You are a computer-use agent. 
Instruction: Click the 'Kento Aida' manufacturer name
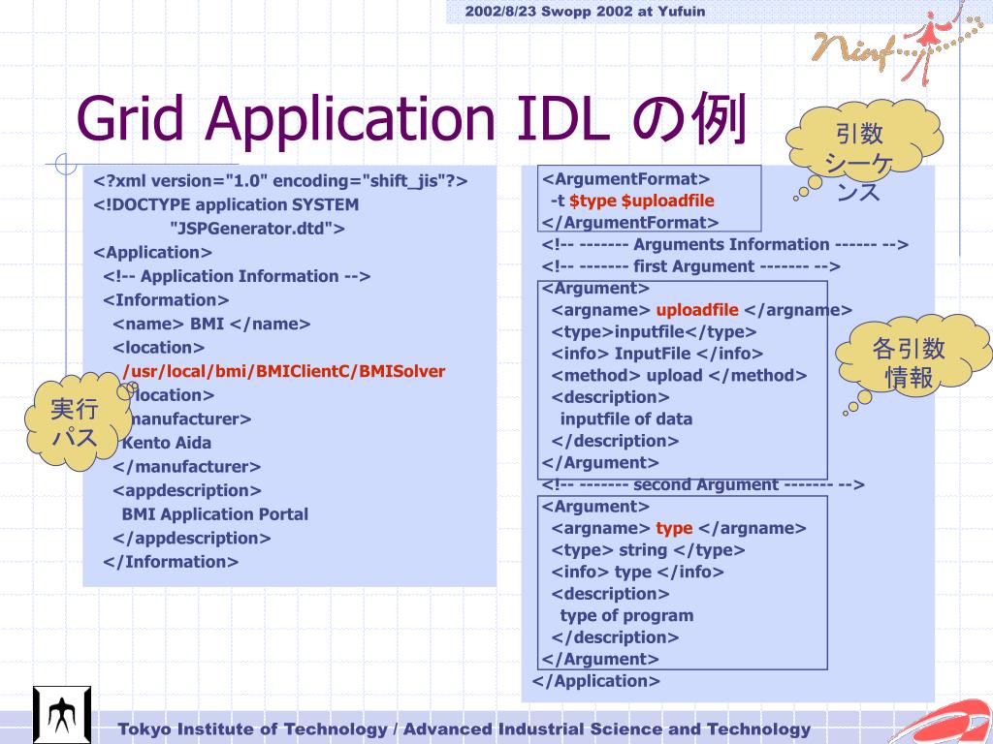coord(167,443)
